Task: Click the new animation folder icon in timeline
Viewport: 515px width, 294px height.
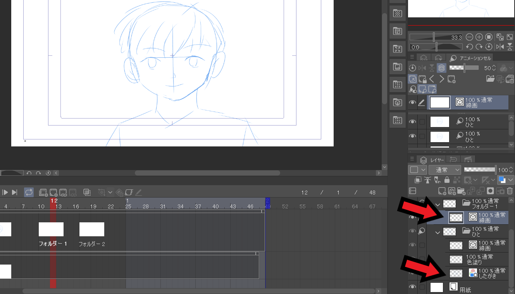Action: pyautogui.click(x=43, y=192)
